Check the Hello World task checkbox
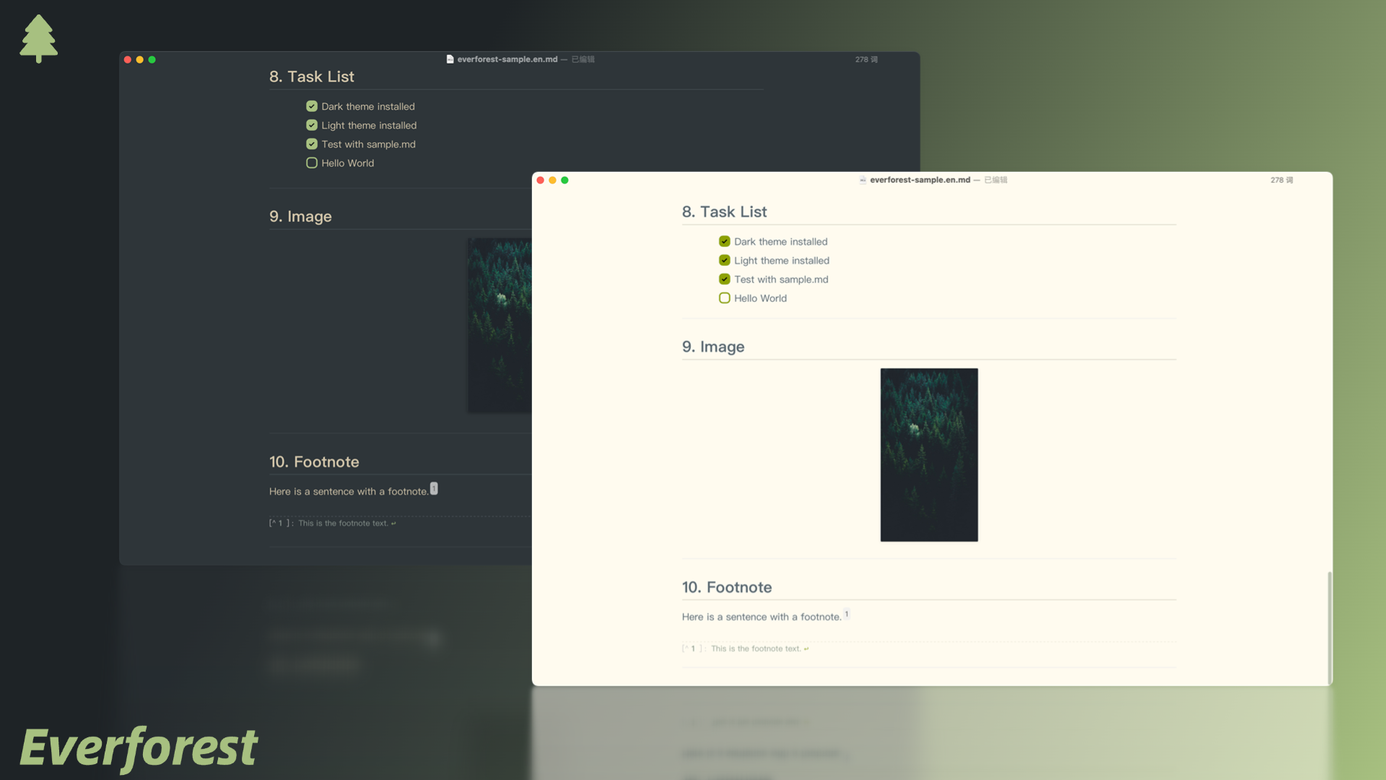Viewport: 1386px width, 780px height. click(725, 298)
